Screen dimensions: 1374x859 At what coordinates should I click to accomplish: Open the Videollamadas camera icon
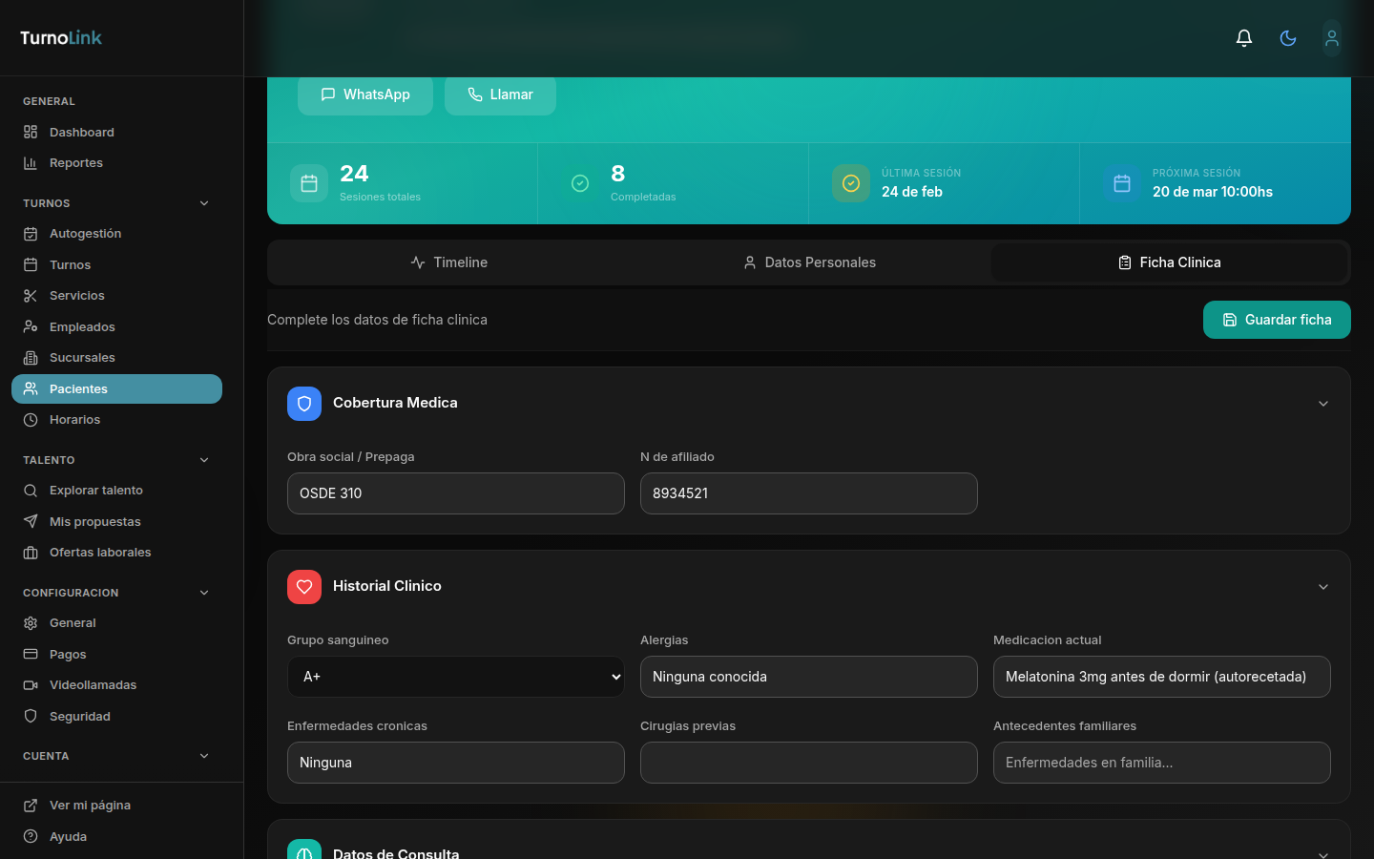click(31, 684)
